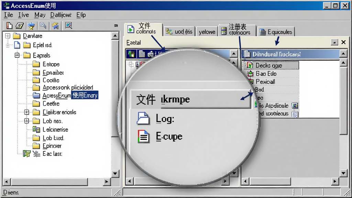The image size is (352, 198).
Task: Open the May menu
Action: [x=40, y=15]
